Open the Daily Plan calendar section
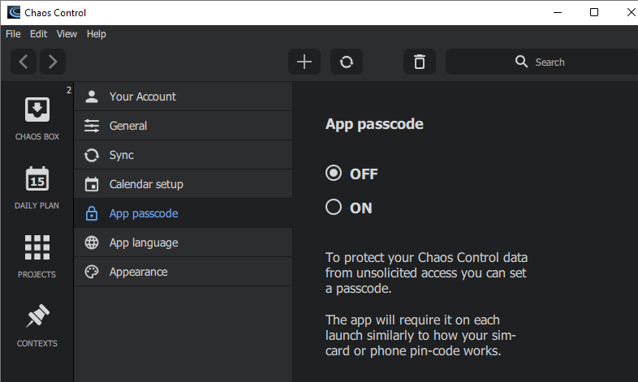Screen dimensions: 638x382 click(x=37, y=187)
